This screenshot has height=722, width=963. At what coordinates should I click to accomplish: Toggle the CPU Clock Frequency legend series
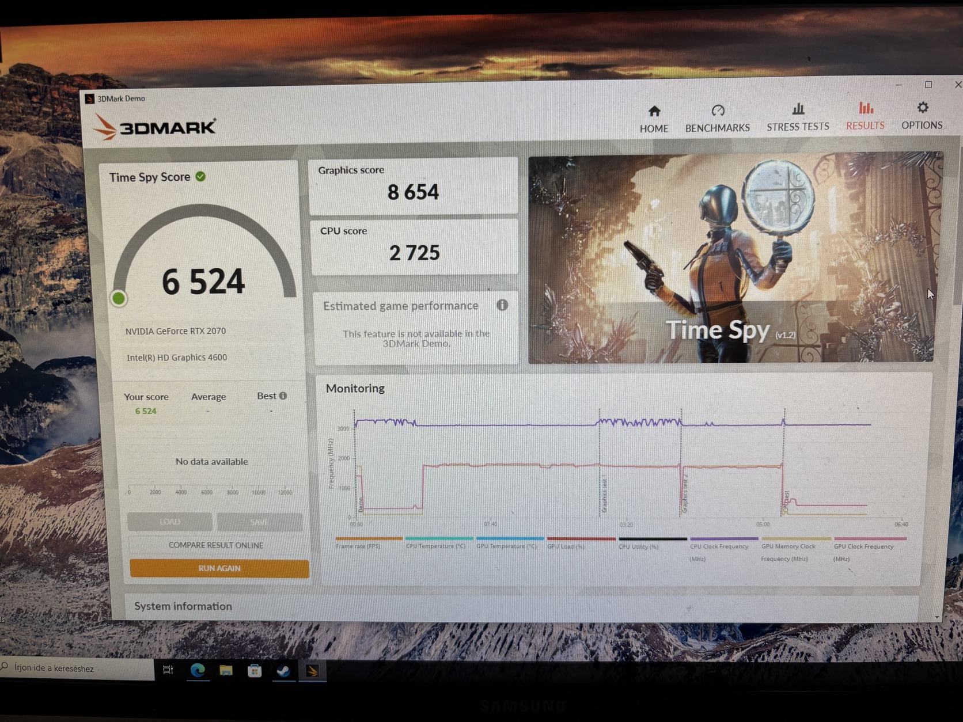(x=723, y=550)
